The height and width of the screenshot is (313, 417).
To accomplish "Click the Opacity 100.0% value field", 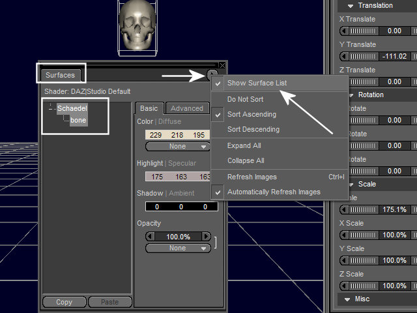I will pos(178,237).
